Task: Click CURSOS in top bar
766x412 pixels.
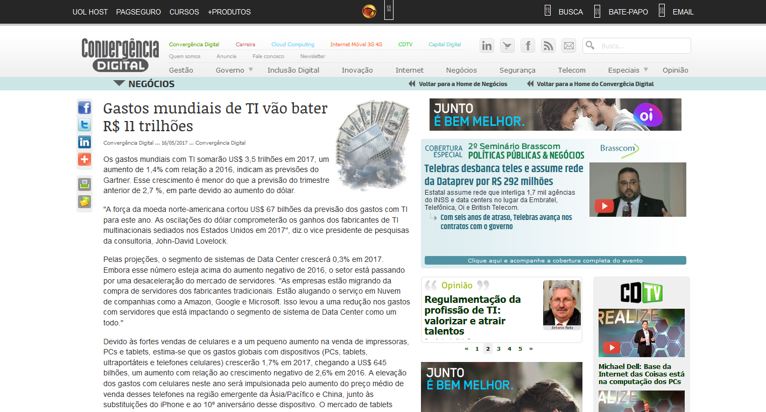Action: click(x=184, y=12)
